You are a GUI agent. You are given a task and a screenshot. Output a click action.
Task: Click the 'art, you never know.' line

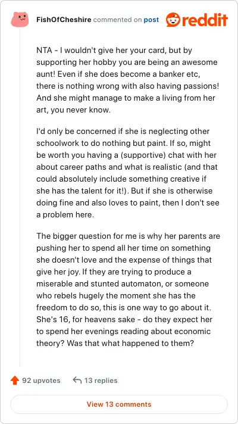[73, 110]
